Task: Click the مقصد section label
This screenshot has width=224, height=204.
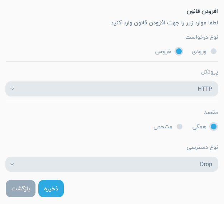Action: 211,113
